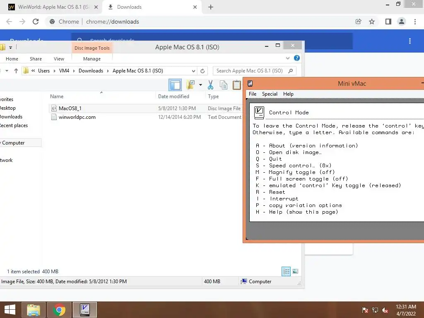Open a new Chrome tab
This screenshot has height=318, width=424.
[x=211, y=7]
